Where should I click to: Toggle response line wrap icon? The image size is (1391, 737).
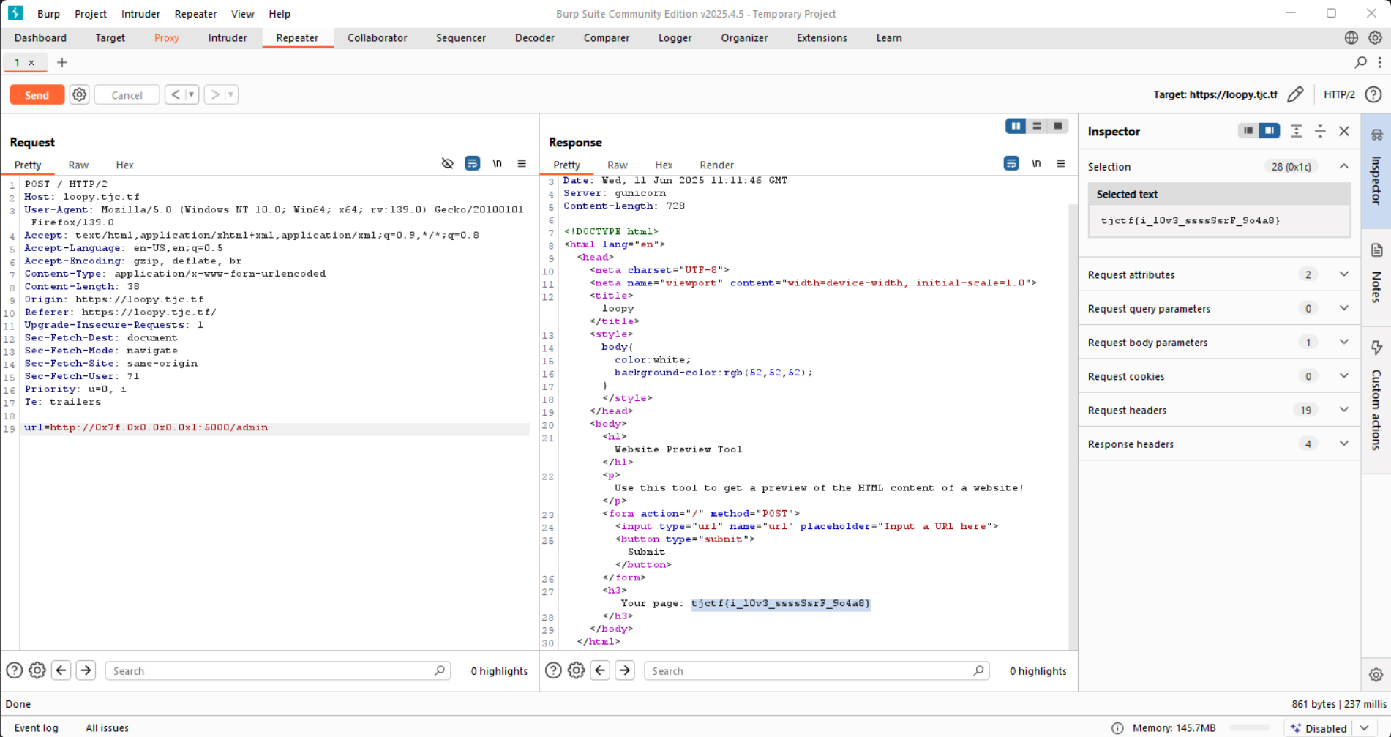[x=1011, y=163]
